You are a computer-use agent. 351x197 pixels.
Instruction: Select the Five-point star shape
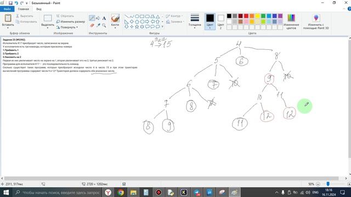[137, 27]
